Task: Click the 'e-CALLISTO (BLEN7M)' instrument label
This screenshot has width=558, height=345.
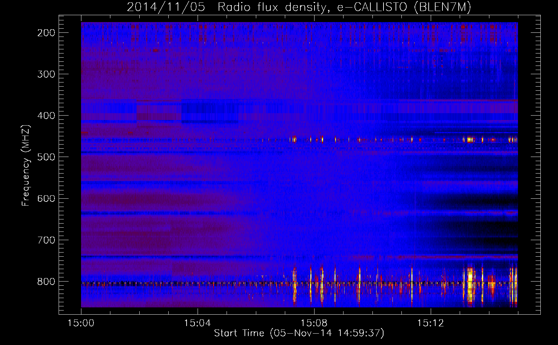Action: [404, 7]
